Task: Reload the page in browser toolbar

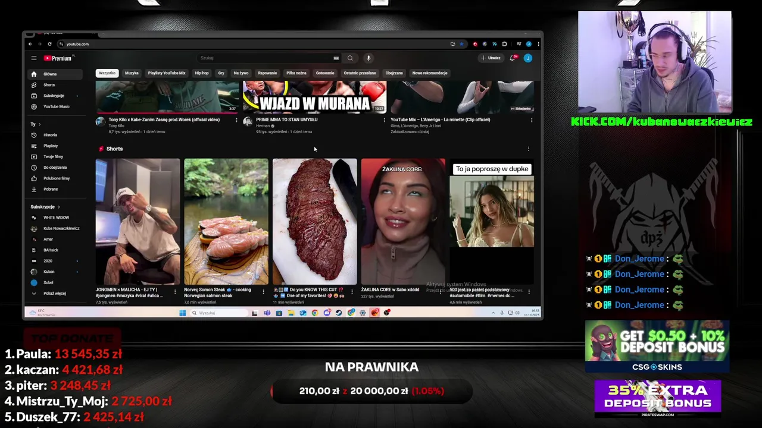Action: click(49, 44)
